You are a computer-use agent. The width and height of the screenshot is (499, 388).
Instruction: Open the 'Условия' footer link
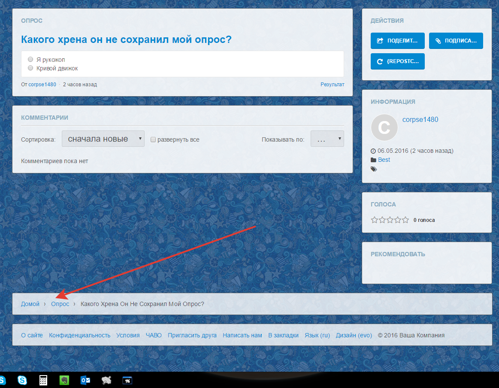point(128,335)
